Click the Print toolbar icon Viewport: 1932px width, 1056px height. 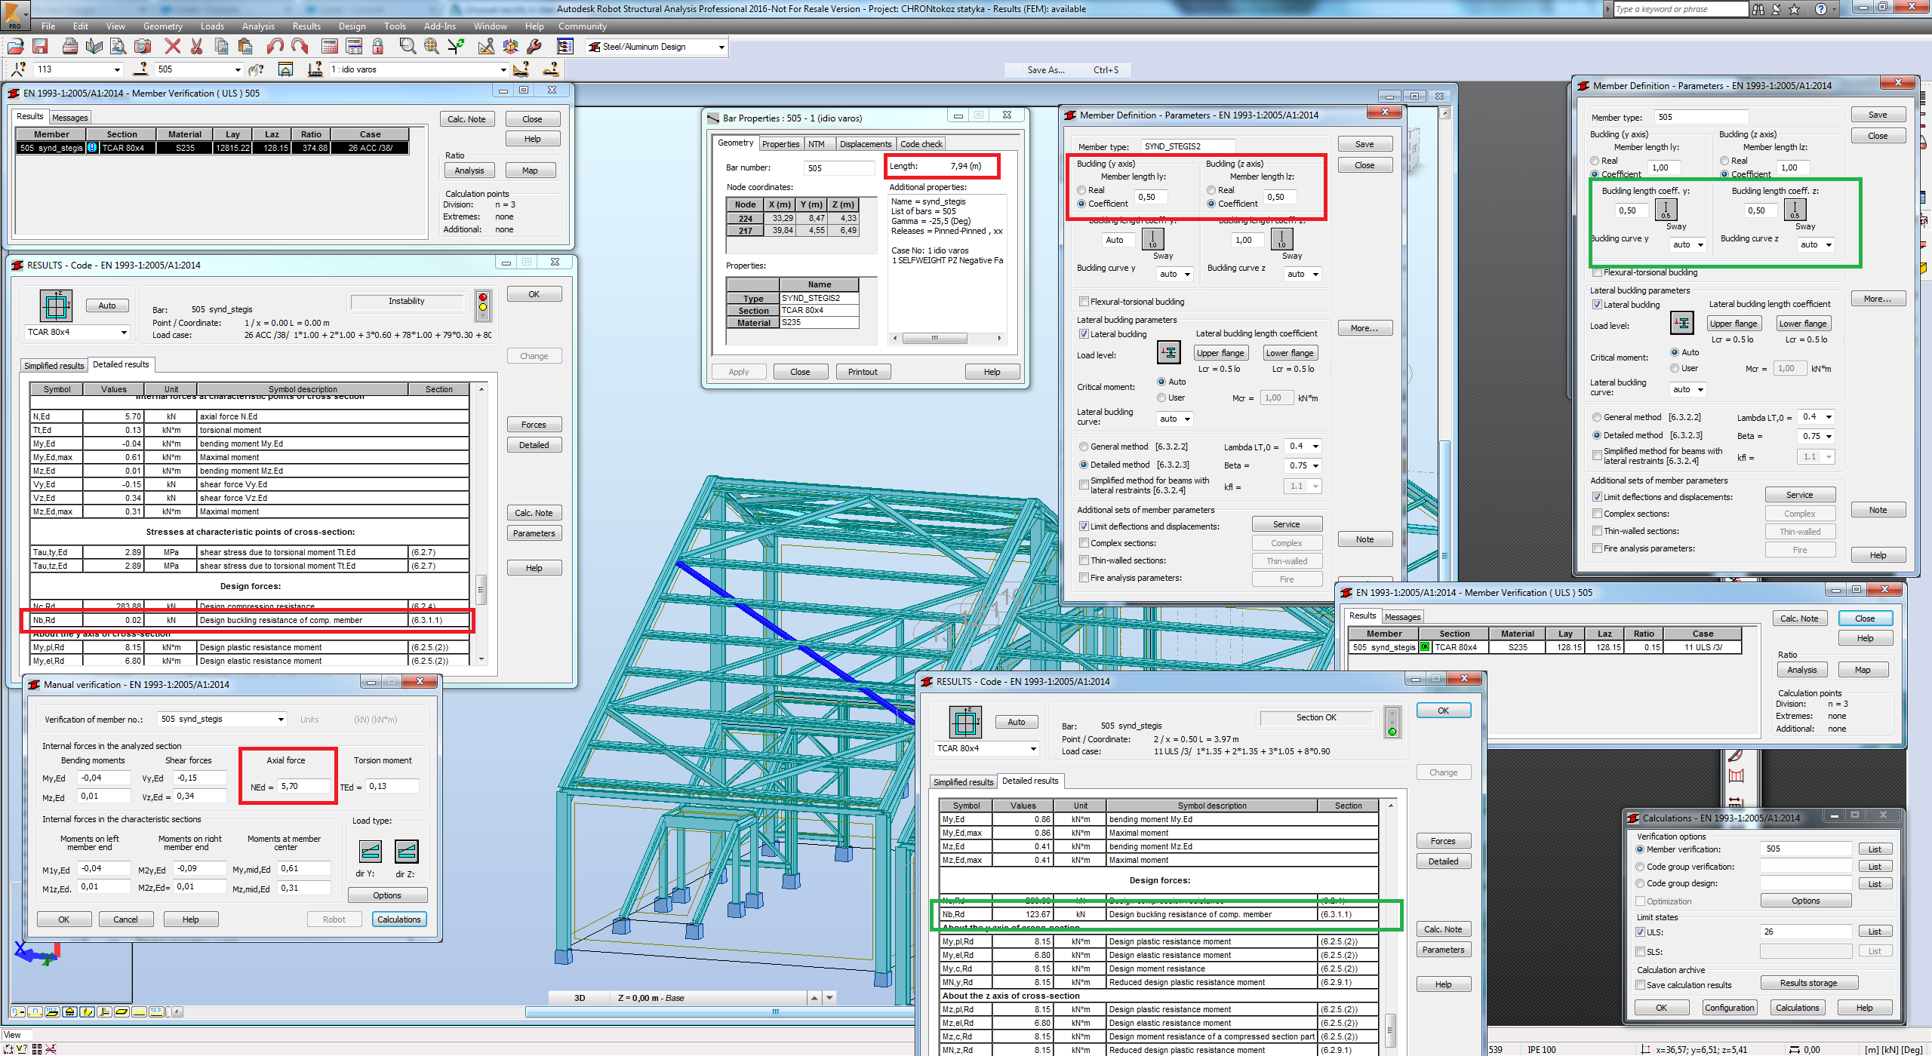tap(70, 47)
